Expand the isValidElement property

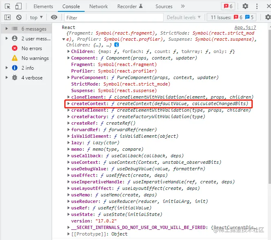click(68, 136)
